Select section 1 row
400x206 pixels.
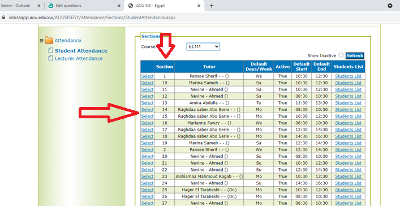[147, 76]
